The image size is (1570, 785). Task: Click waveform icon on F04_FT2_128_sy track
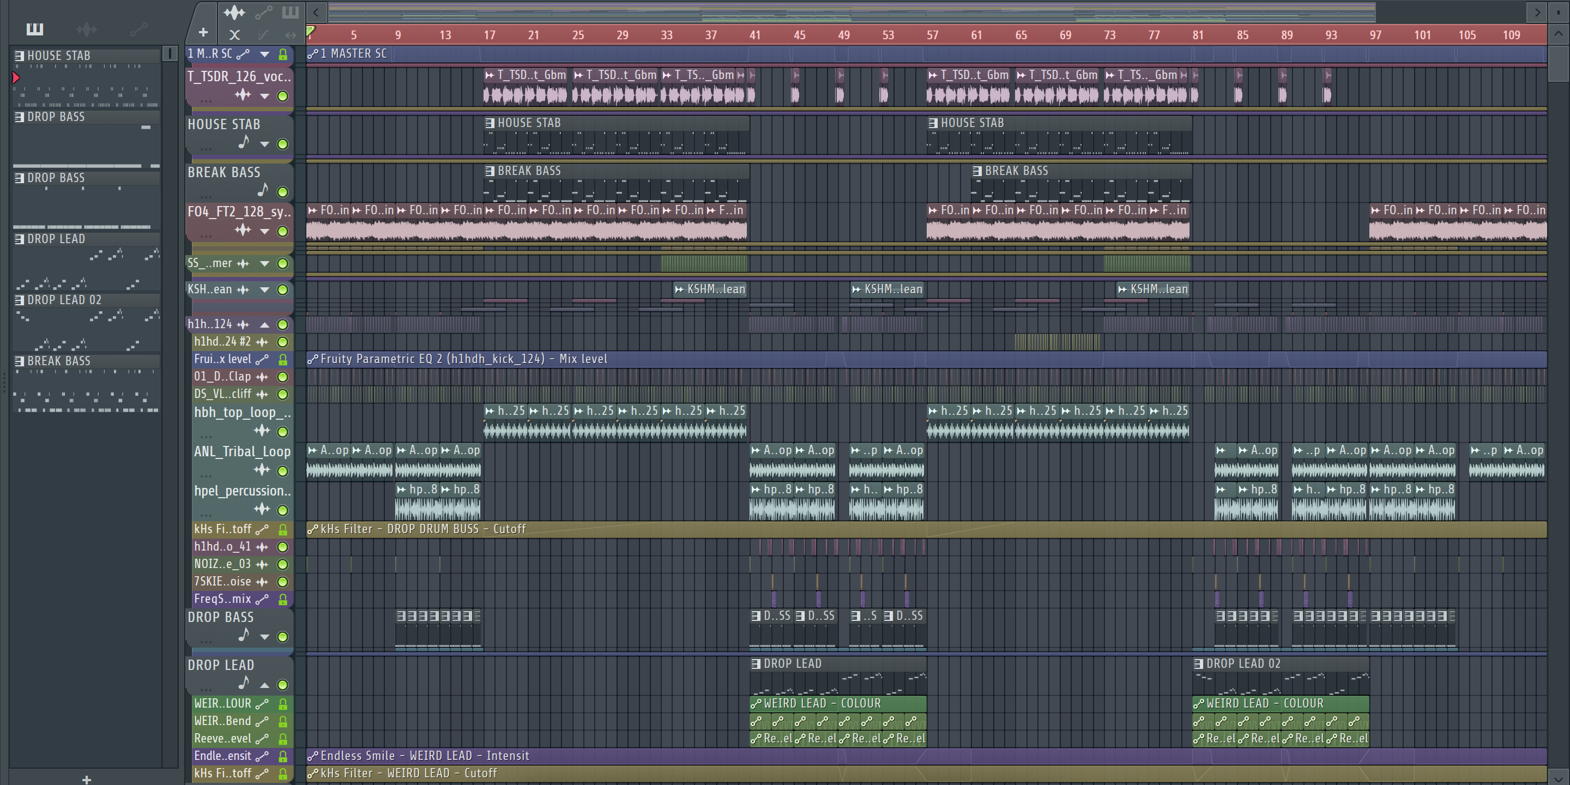243,230
